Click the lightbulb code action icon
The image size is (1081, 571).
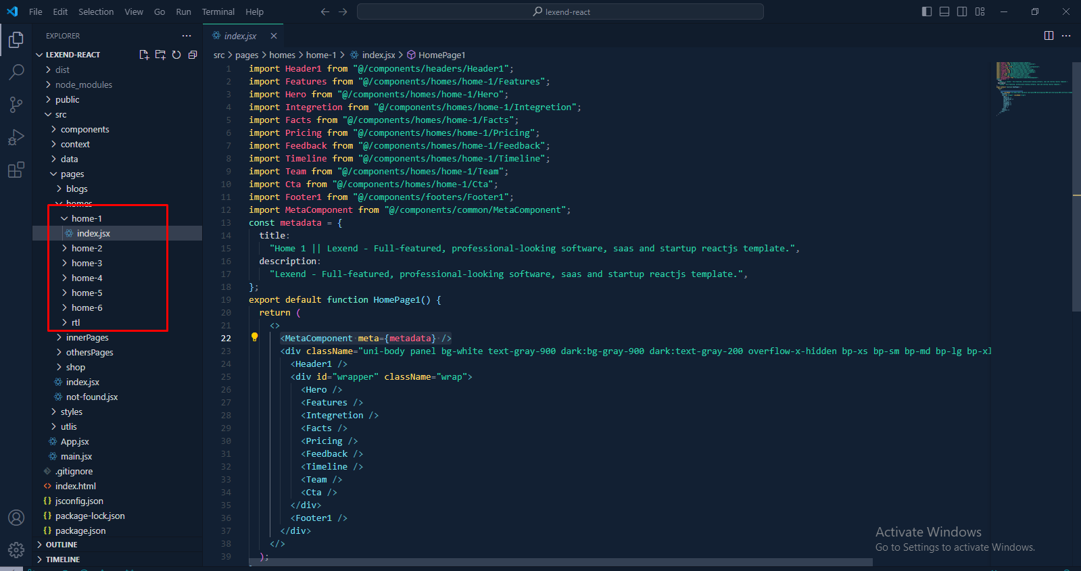click(x=255, y=337)
